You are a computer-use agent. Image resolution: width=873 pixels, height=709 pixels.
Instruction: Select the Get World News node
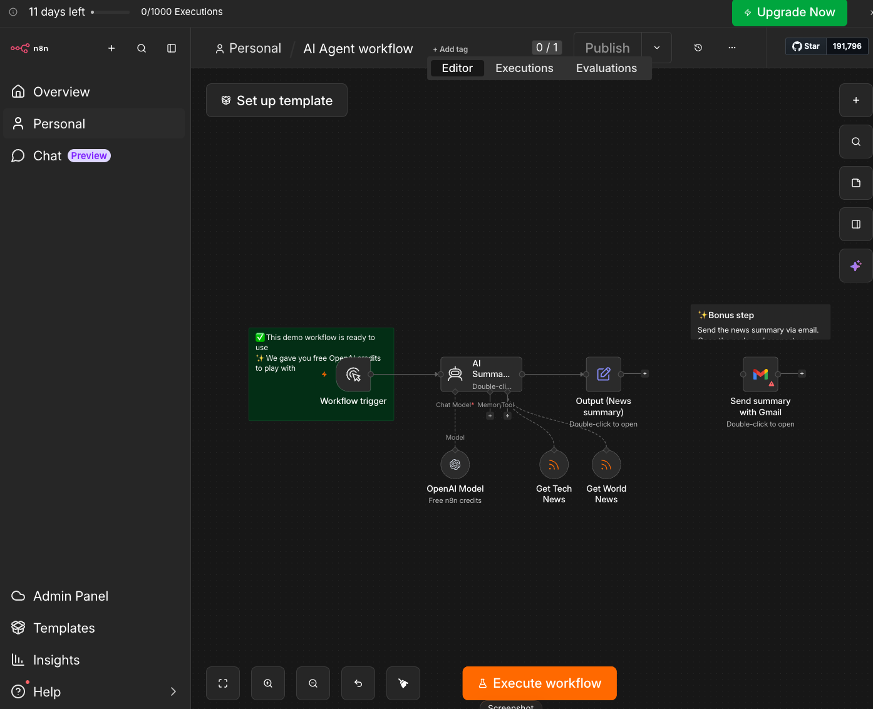606,465
